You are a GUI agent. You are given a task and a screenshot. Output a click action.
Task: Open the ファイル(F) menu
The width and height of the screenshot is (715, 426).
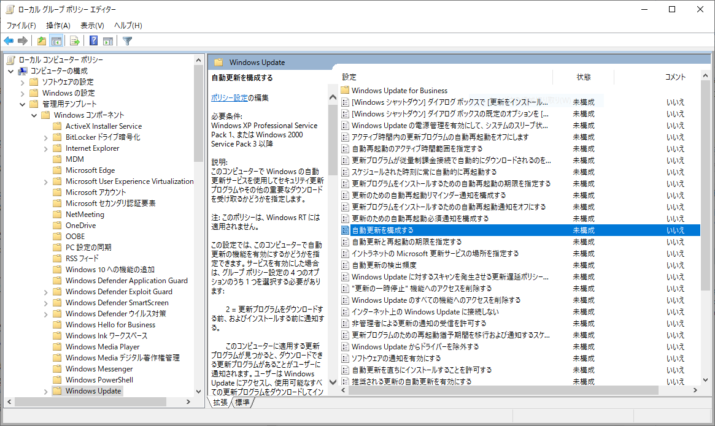point(21,26)
